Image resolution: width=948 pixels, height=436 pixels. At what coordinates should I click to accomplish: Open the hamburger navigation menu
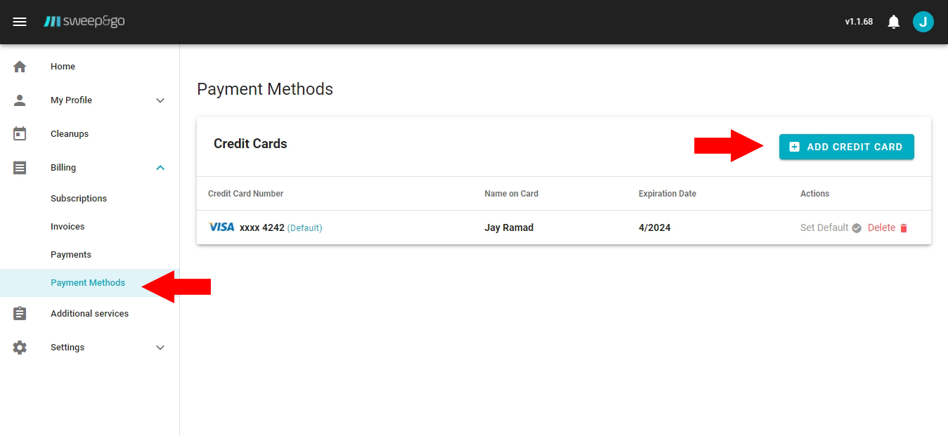click(x=20, y=21)
